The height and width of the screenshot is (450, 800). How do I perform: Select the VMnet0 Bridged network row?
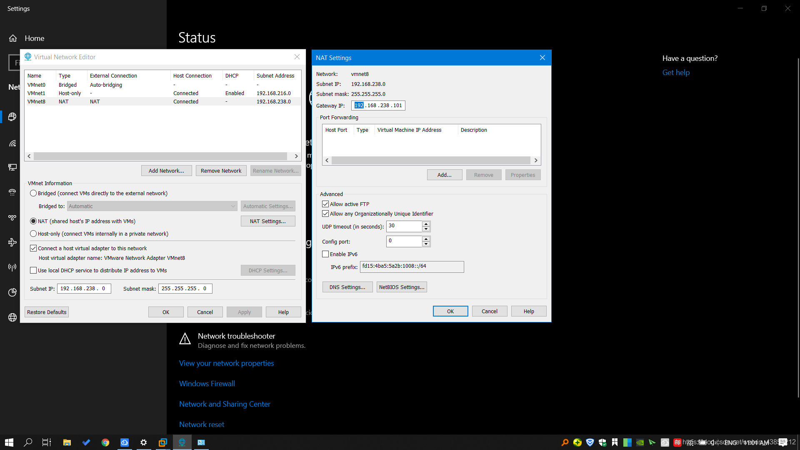[x=162, y=85]
